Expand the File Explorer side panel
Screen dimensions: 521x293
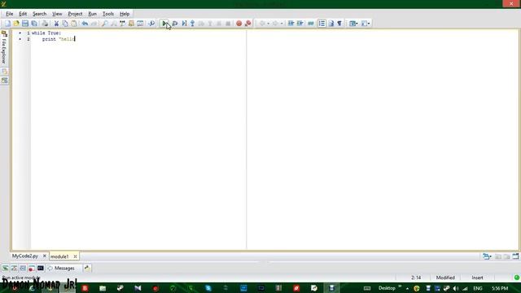pyautogui.click(x=4, y=47)
